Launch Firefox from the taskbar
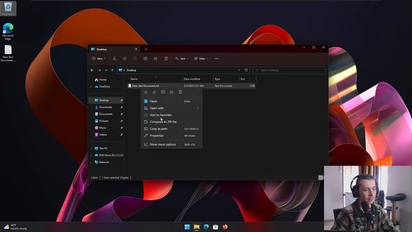Viewport: 412px width, 232px height. tap(225, 227)
